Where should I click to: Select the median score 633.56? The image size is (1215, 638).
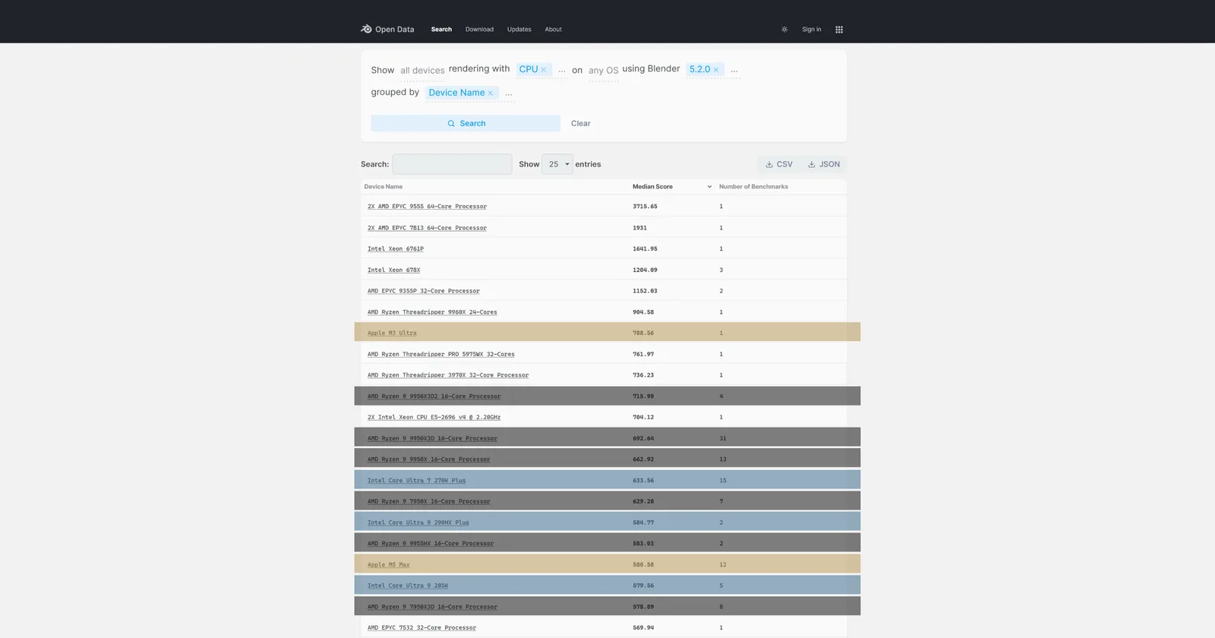coord(643,481)
